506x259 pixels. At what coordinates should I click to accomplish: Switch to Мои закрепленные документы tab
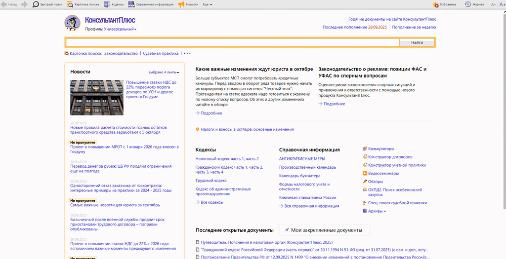[x=326, y=230]
